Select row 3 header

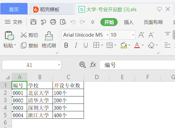point(6,100)
